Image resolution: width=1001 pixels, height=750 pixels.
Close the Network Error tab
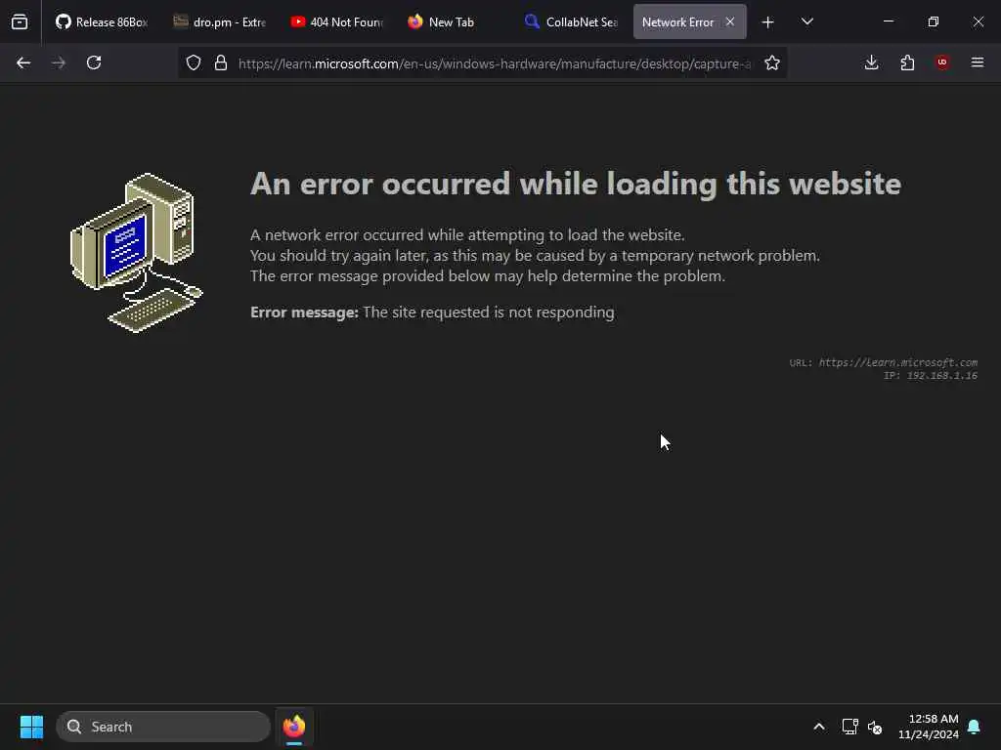730,21
